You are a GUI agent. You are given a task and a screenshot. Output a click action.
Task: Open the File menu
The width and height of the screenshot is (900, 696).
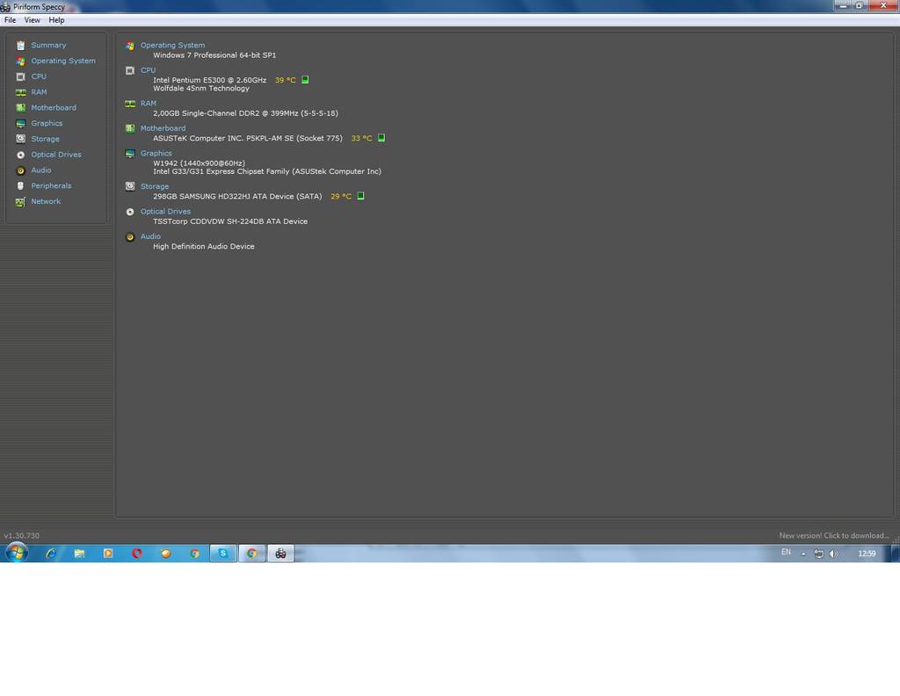10,20
